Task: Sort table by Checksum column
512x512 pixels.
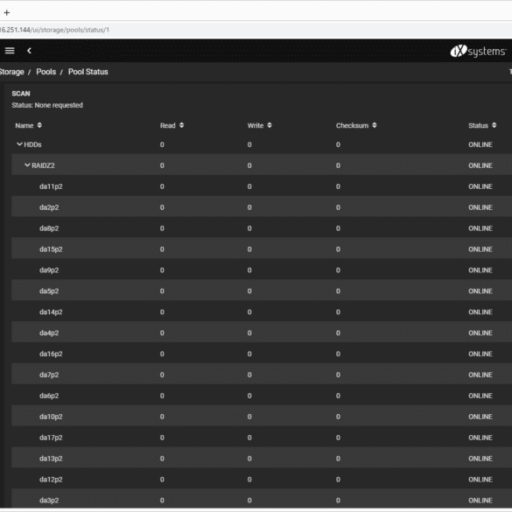Action: 375,125
